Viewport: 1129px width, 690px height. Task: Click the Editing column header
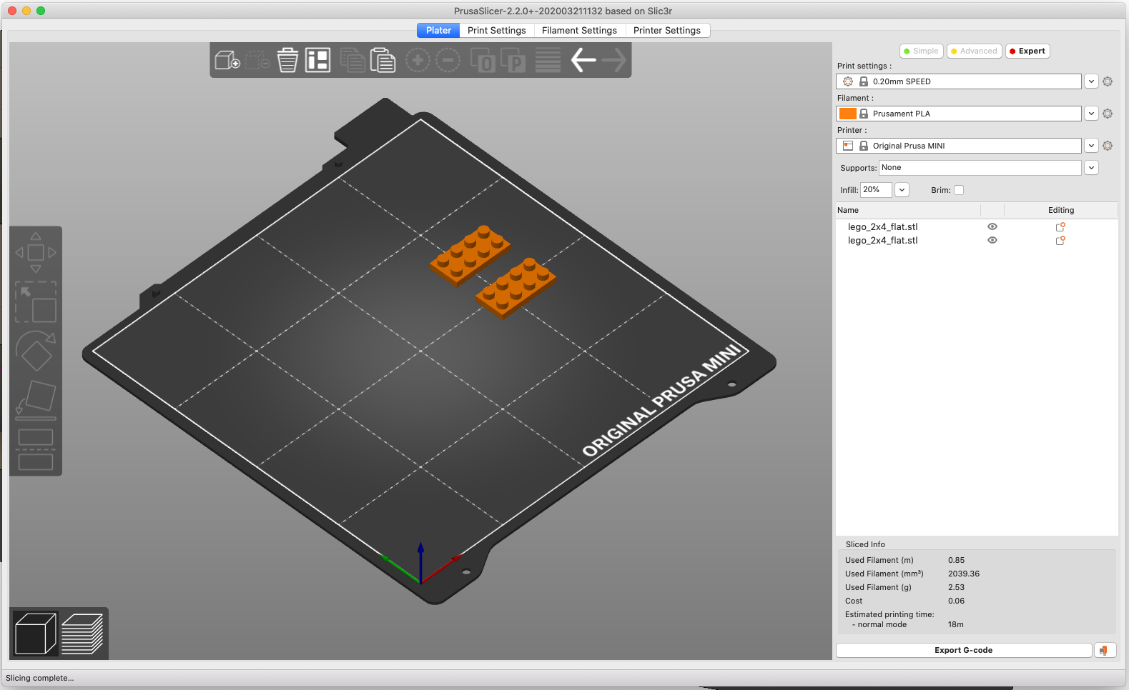pyautogui.click(x=1061, y=210)
